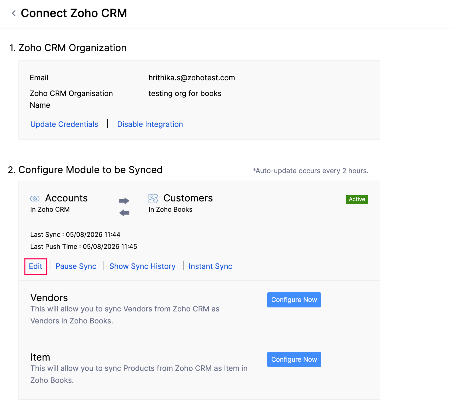Click the Last Sync timestamp 05/08/2026 11:44
Screen dimensions: 453x420
tap(93, 235)
